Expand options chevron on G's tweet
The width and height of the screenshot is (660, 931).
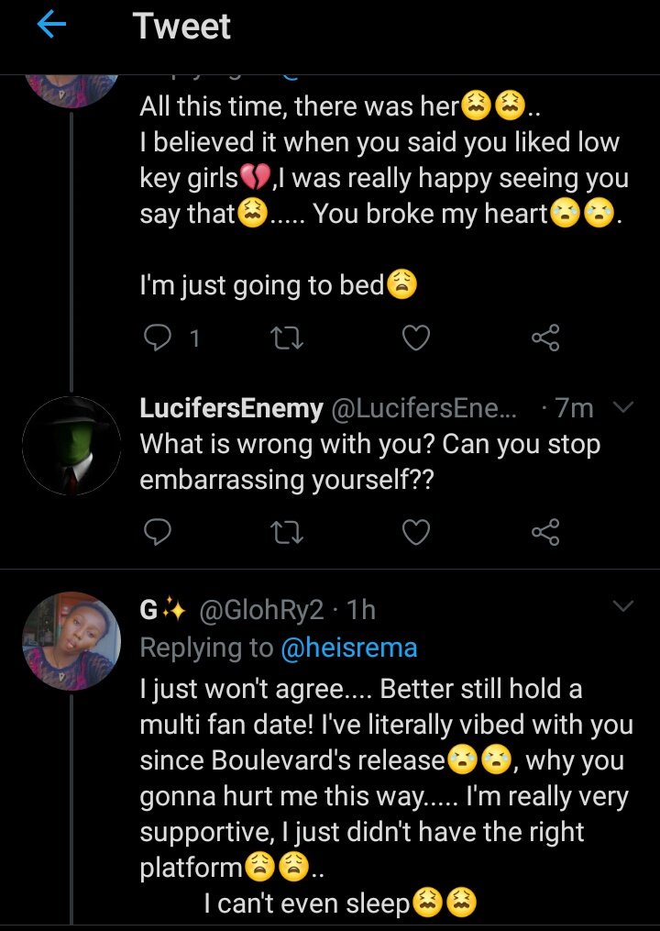[x=622, y=606]
